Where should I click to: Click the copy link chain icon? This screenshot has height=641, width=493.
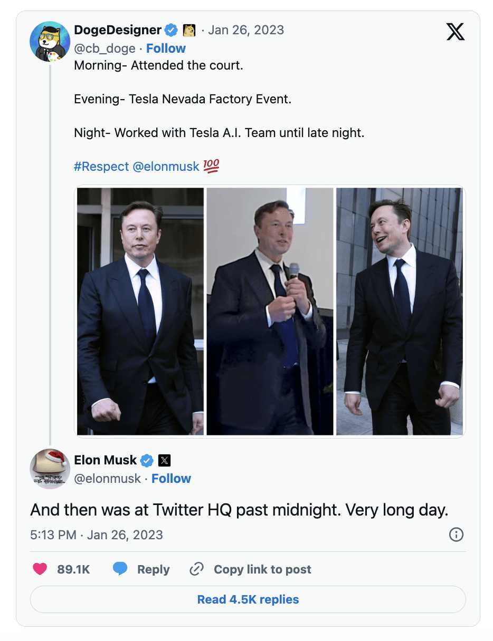[x=196, y=569]
